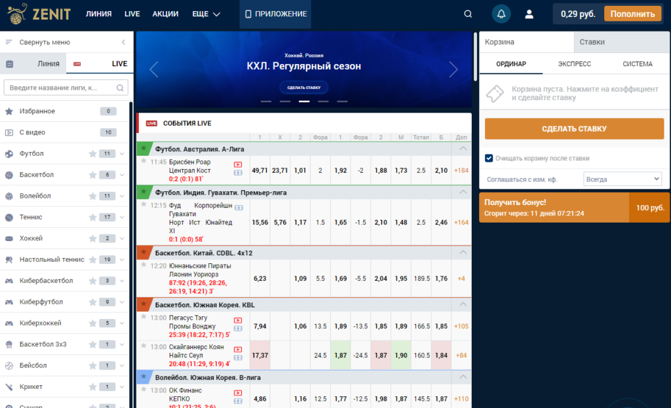Favorite the Баскетбол category star
Viewport: 671px width, 408px height.
click(x=92, y=175)
